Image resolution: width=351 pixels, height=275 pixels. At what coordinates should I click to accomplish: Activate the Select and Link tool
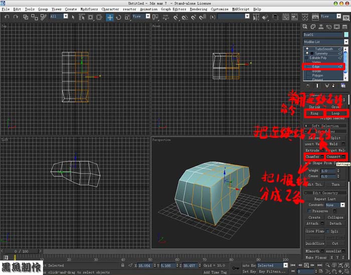click(x=26, y=17)
